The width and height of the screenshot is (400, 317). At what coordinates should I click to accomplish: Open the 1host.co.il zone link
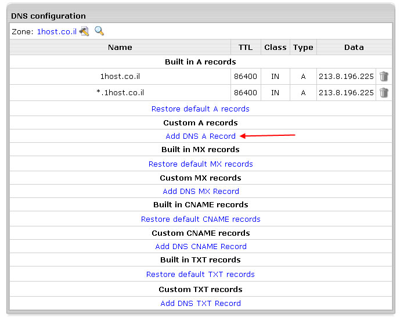(56, 32)
